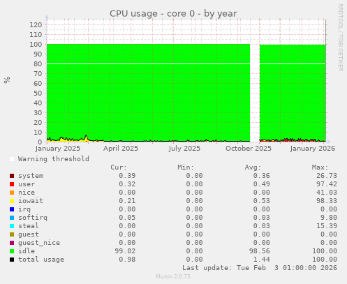This screenshot has width=347, height=284.
Task: Click the 'Avg:' column header
Action: (x=253, y=167)
